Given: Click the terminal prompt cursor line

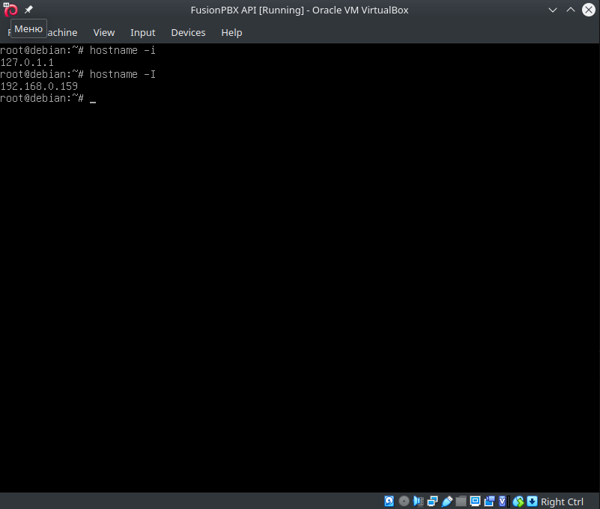Looking at the screenshot, I should click(x=48, y=98).
